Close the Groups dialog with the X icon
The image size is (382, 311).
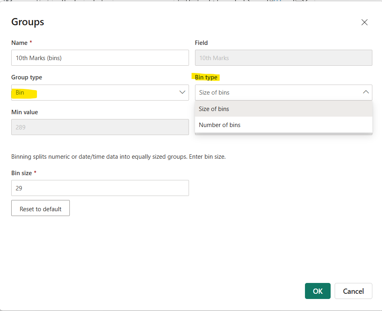click(x=364, y=22)
